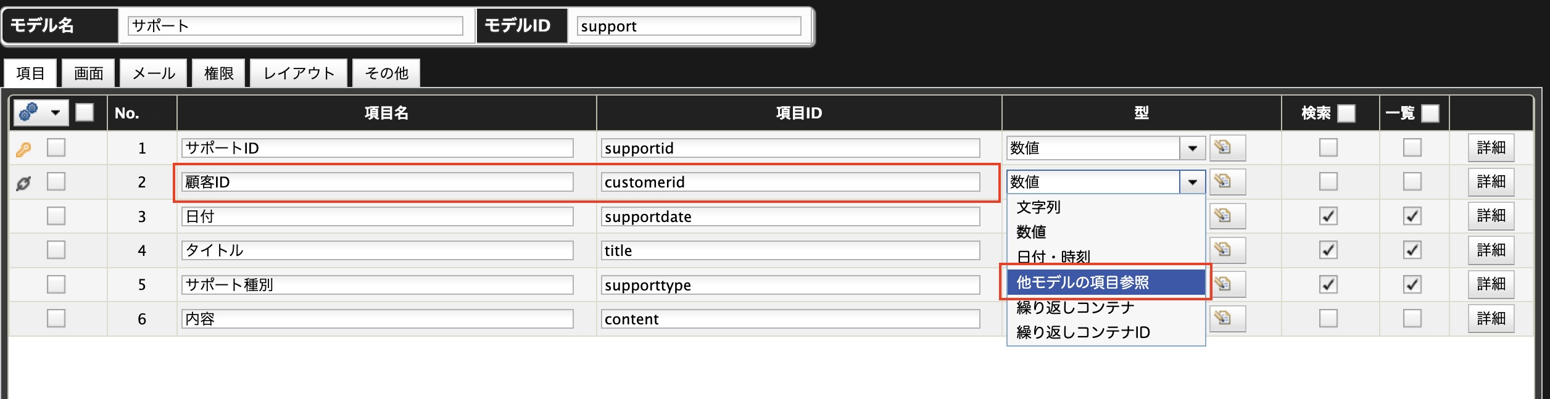Click the link icon on row 2
1550x399 pixels.
(23, 183)
